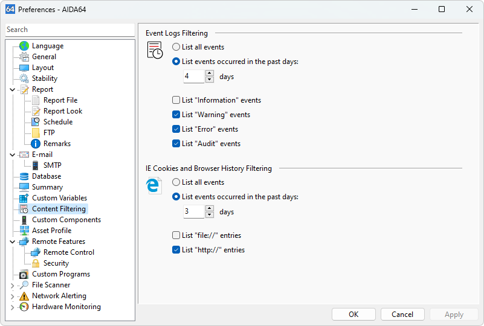The width and height of the screenshot is (484, 326).
Task: Open the Schedule label in tree
Action: click(x=58, y=122)
